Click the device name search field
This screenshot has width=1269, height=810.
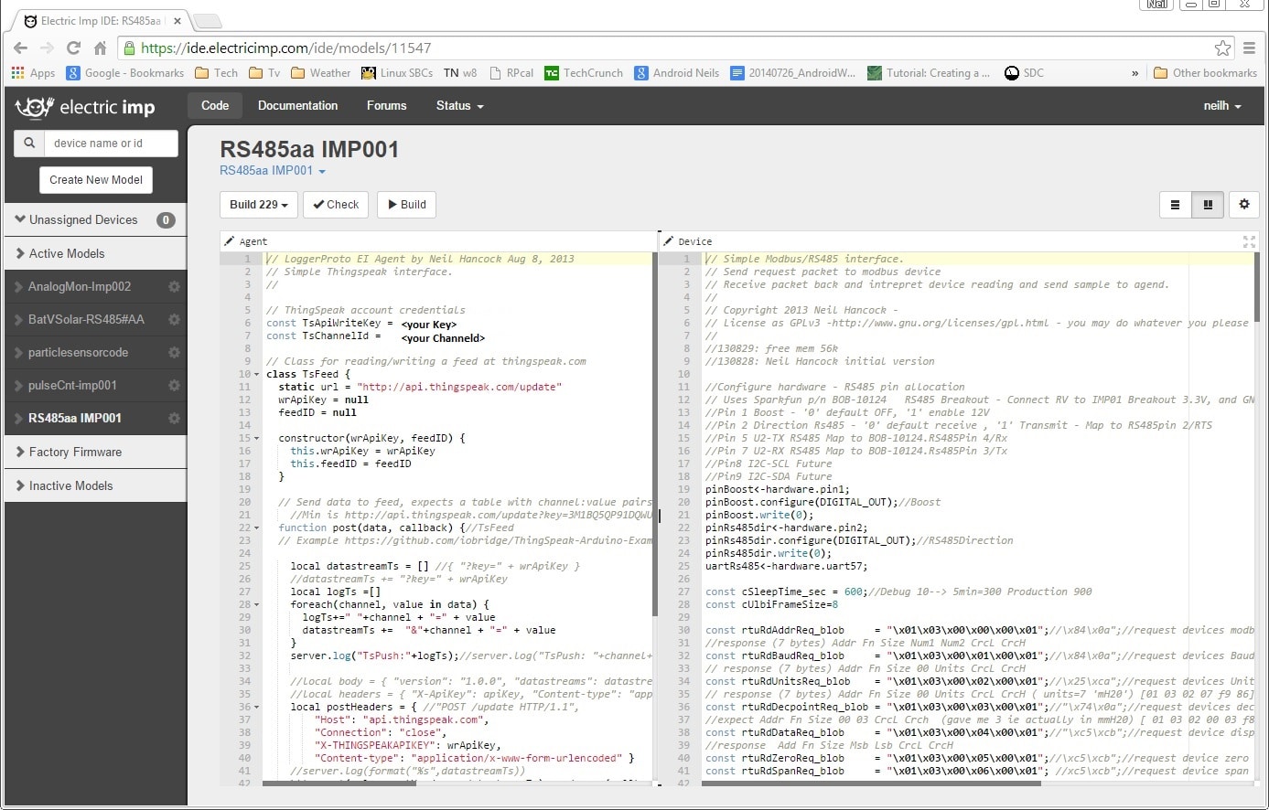click(110, 144)
